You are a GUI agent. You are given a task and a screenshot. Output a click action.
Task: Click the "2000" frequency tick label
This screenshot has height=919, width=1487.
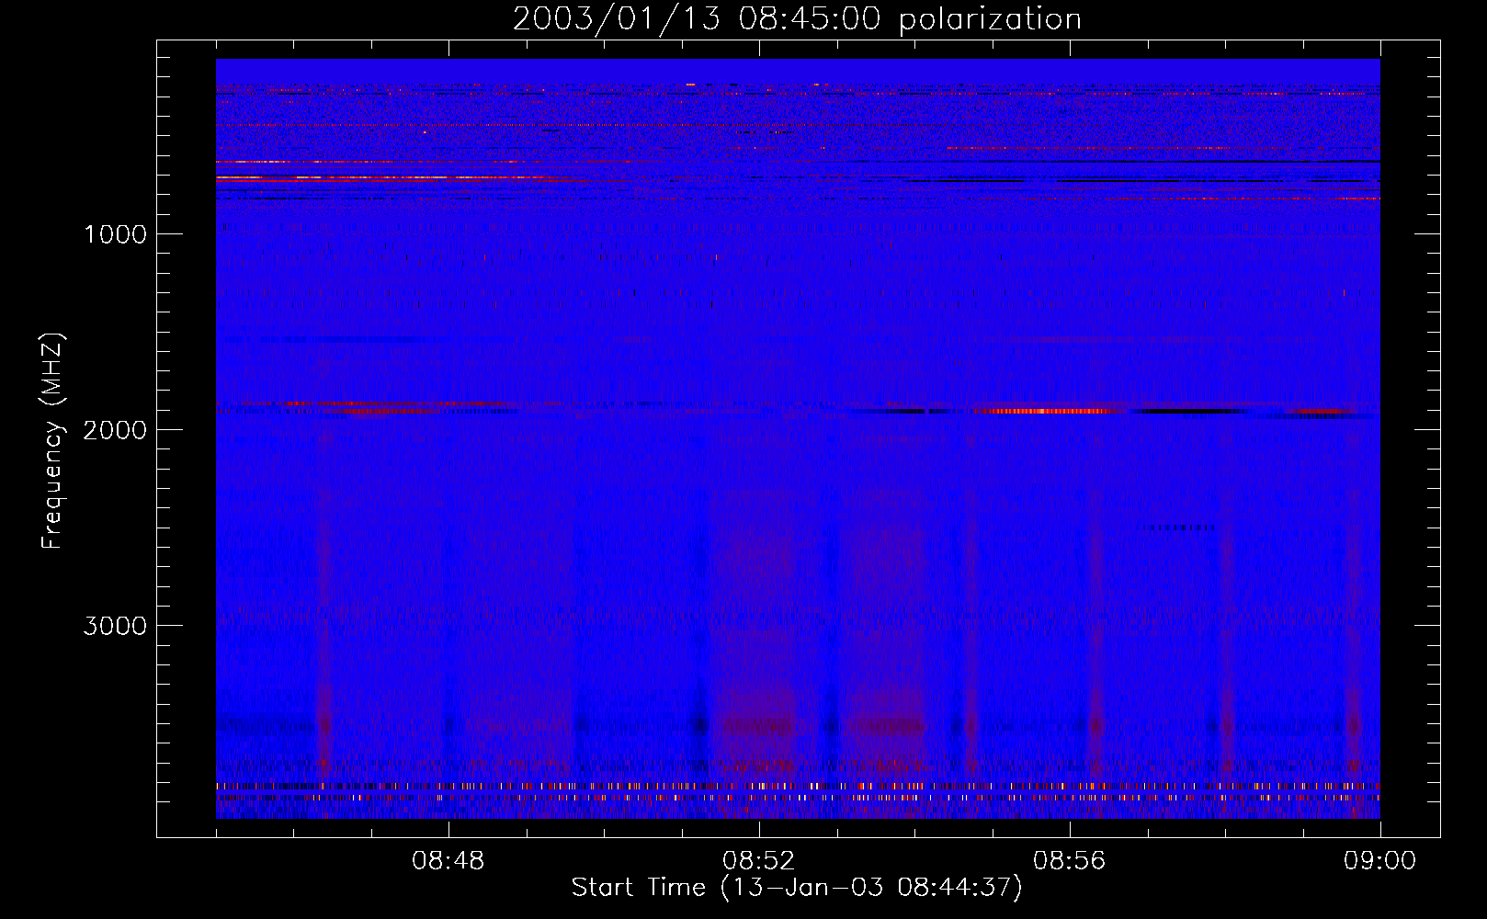coord(115,430)
